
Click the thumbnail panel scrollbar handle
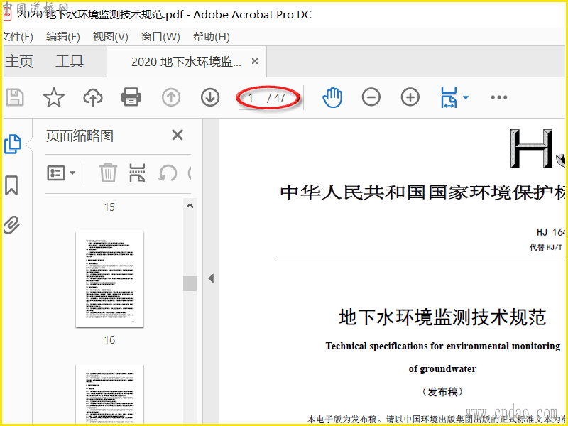tap(190, 283)
